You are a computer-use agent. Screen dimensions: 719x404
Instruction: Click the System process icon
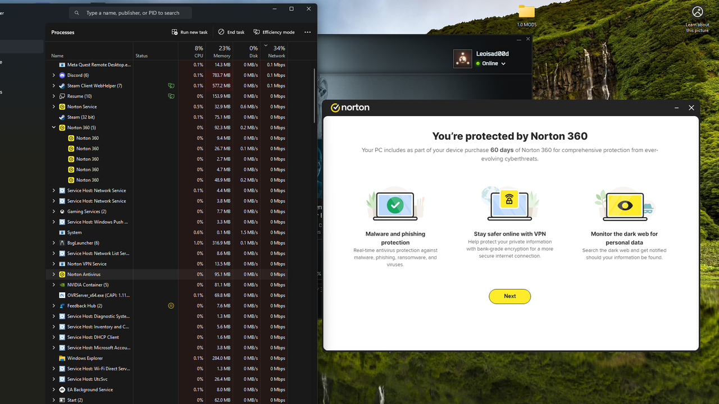coord(62,232)
